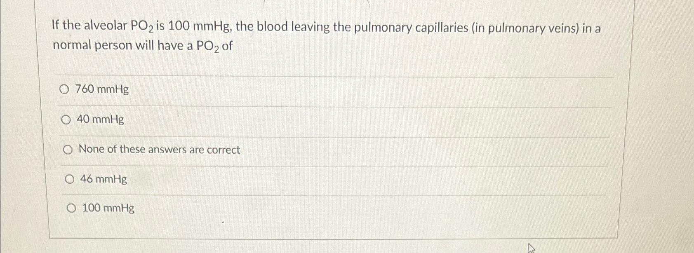Click the blank area below the last option
This screenshot has width=694, height=253.
pos(289,227)
